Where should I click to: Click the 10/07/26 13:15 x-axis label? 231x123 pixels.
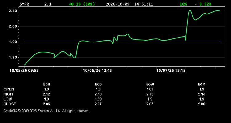click(x=171, y=71)
